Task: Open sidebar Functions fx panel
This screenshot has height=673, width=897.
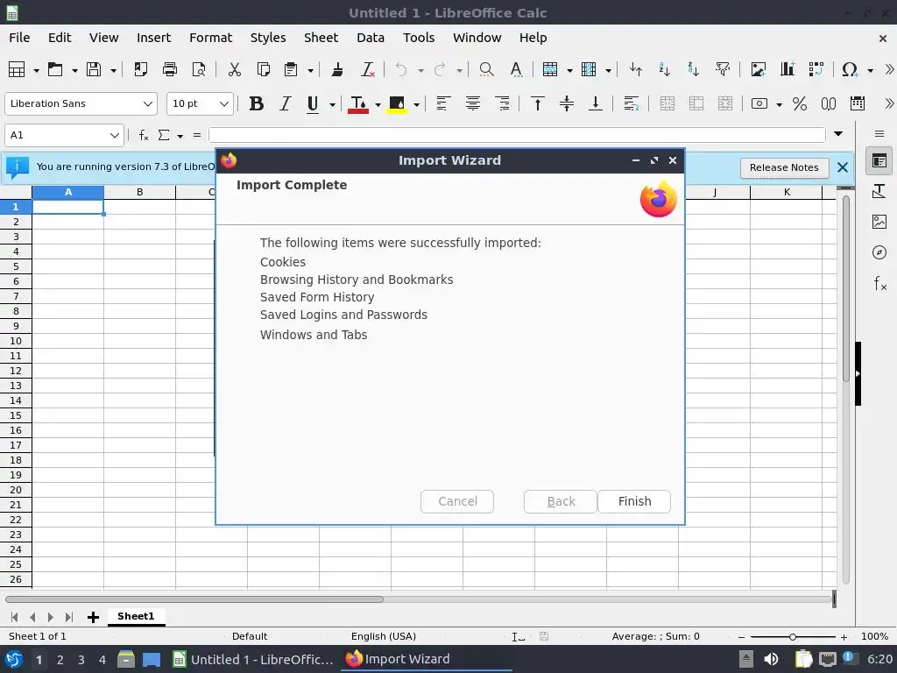Action: coord(879,283)
